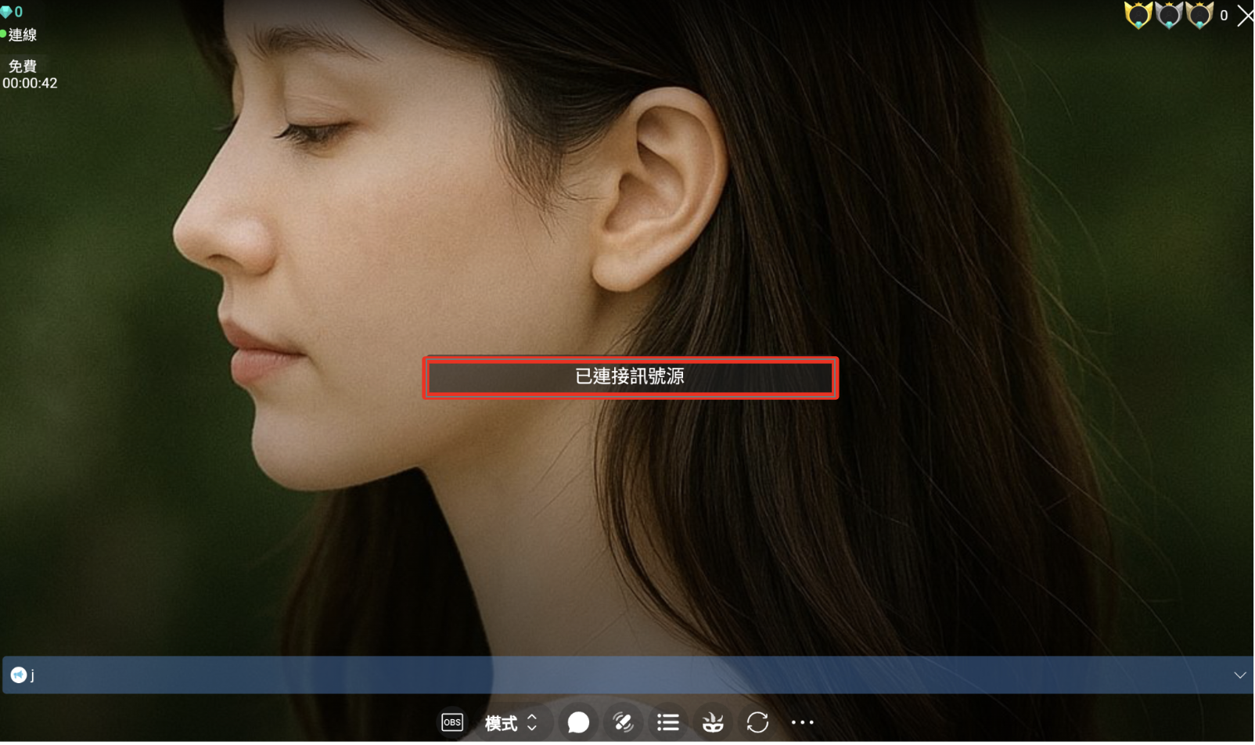Click the bronze third-ranked viewer badge
1255x745 pixels.
tap(1199, 15)
